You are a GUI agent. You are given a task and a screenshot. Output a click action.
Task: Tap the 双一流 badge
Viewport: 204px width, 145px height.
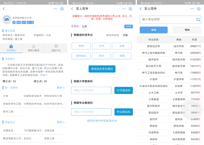pyautogui.click(x=30, y=22)
